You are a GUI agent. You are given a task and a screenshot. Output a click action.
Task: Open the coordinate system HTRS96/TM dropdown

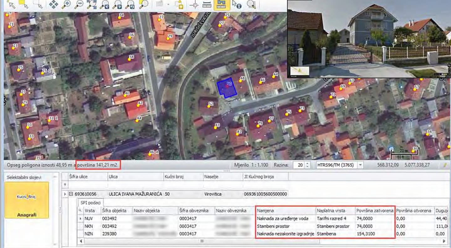tap(360, 165)
